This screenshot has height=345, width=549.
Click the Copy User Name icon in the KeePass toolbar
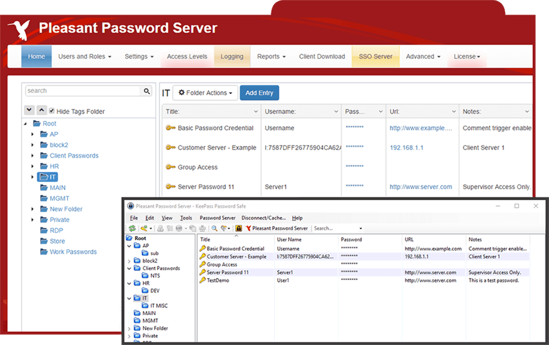[160, 229]
